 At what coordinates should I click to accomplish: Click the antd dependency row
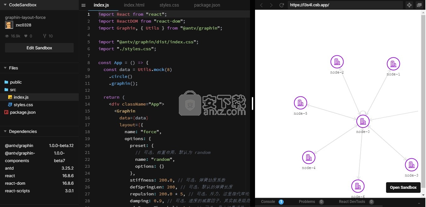[x=39, y=168]
